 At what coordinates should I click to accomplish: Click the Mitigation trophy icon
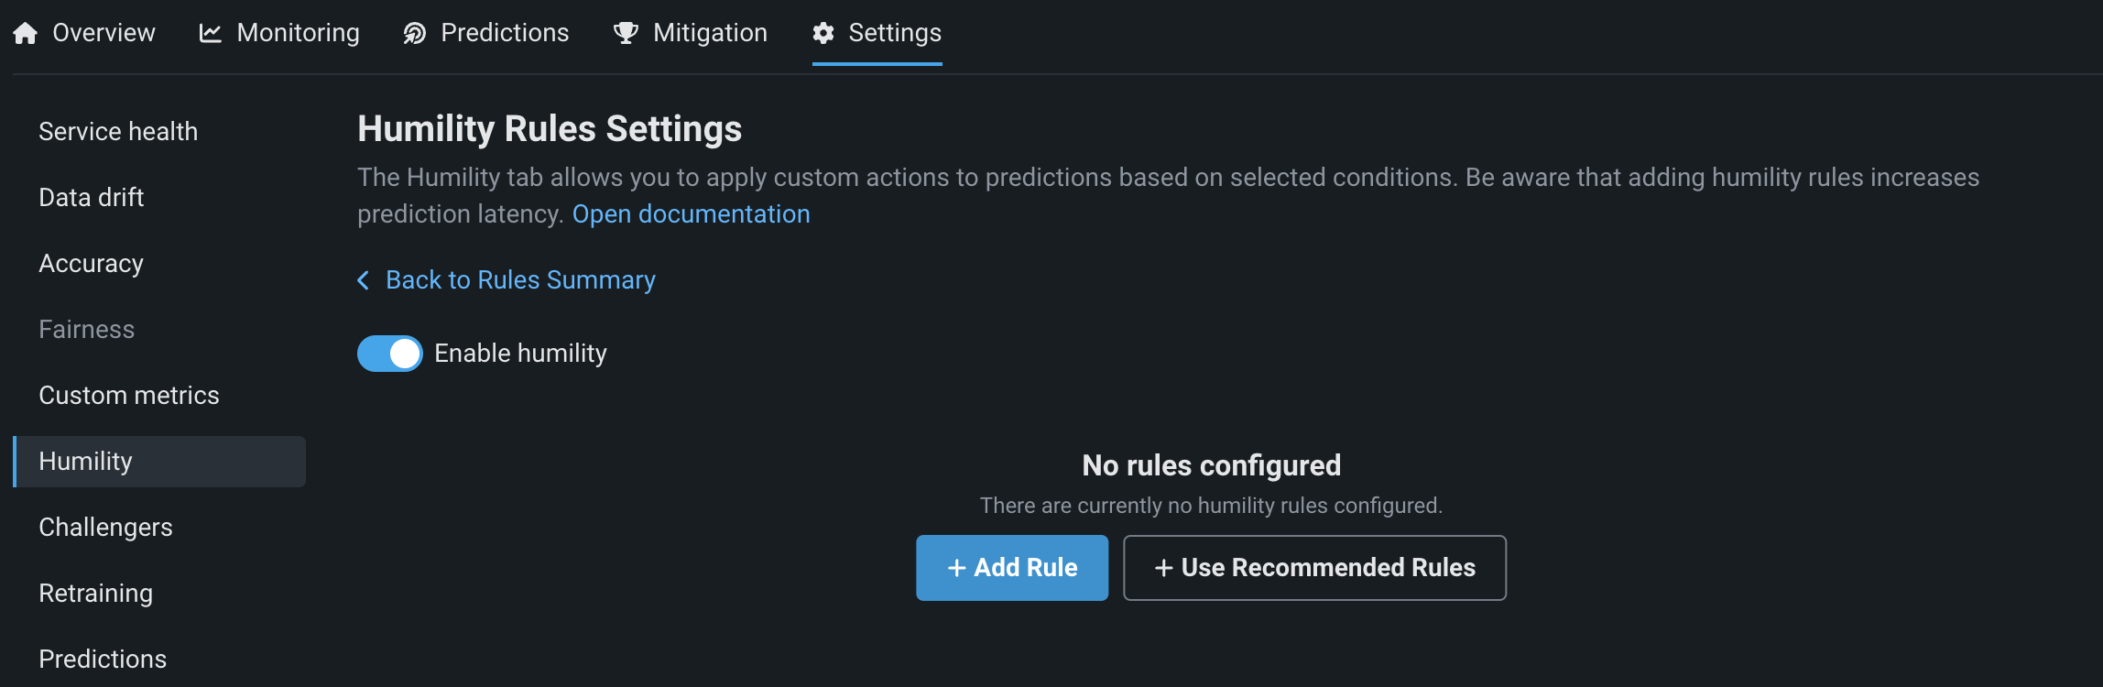[x=626, y=34]
